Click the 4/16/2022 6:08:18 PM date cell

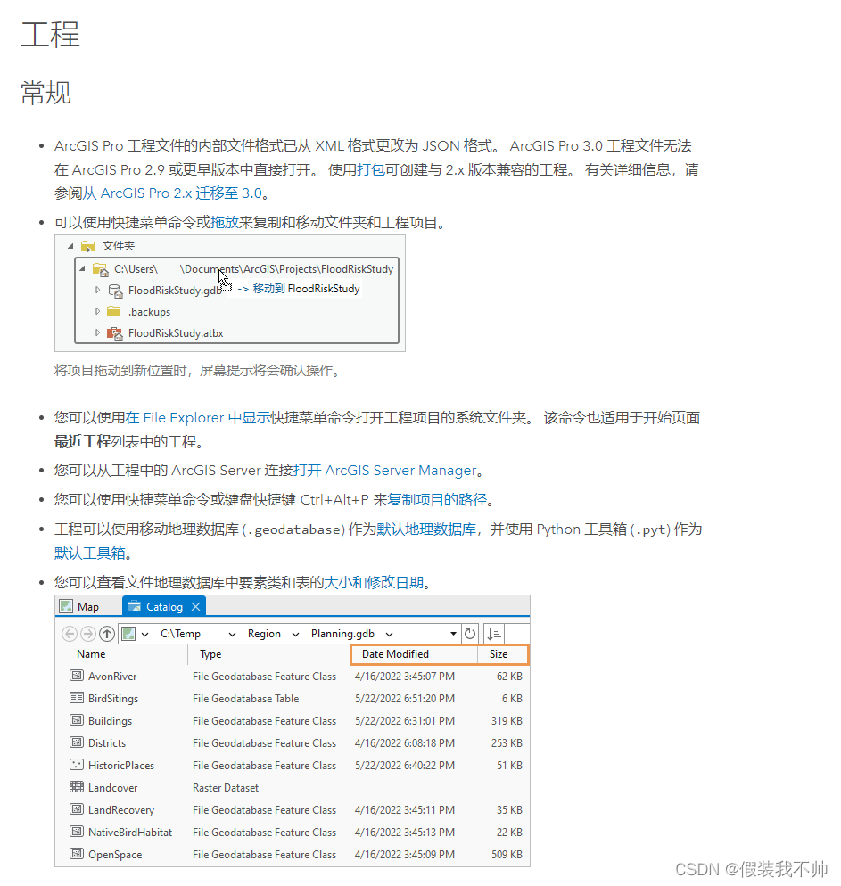click(405, 743)
